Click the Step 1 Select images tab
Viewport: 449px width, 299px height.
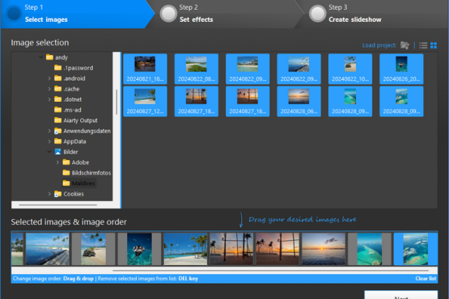pos(78,14)
